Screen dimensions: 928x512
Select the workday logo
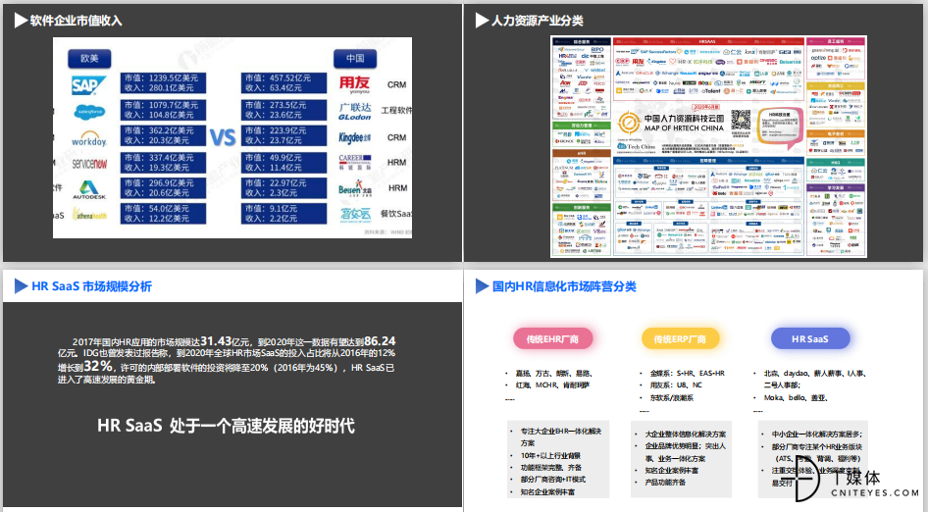click(89, 138)
